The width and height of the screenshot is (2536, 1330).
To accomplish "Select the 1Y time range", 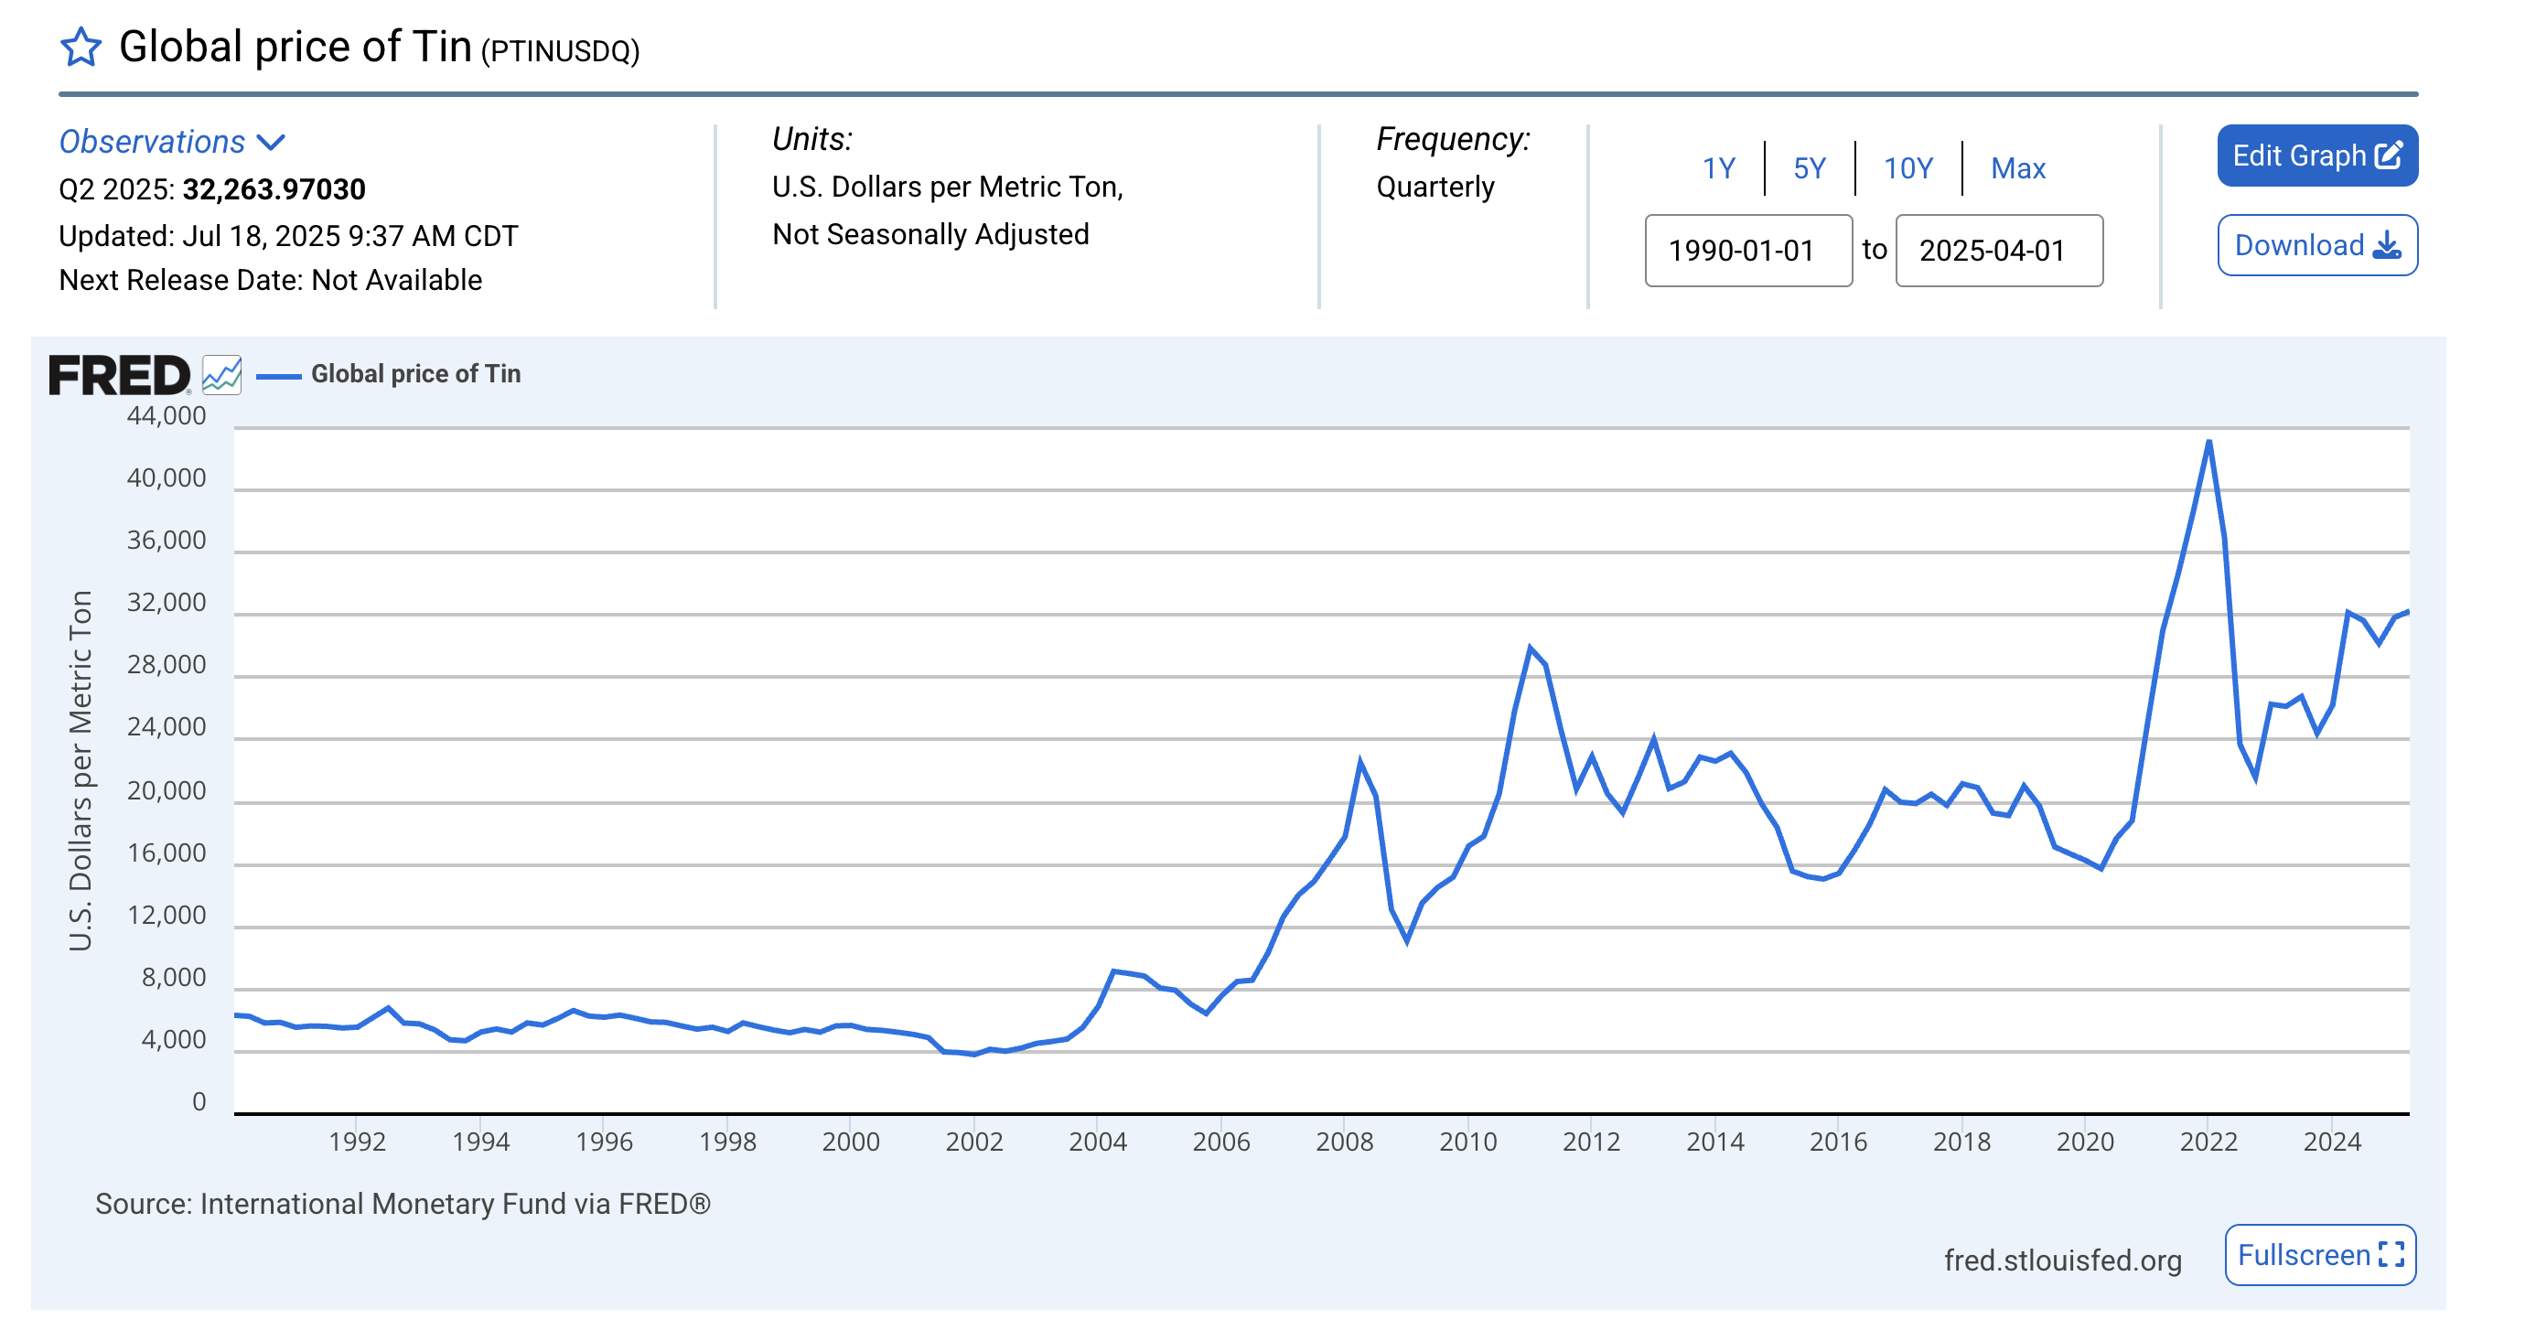I will coord(1718,168).
